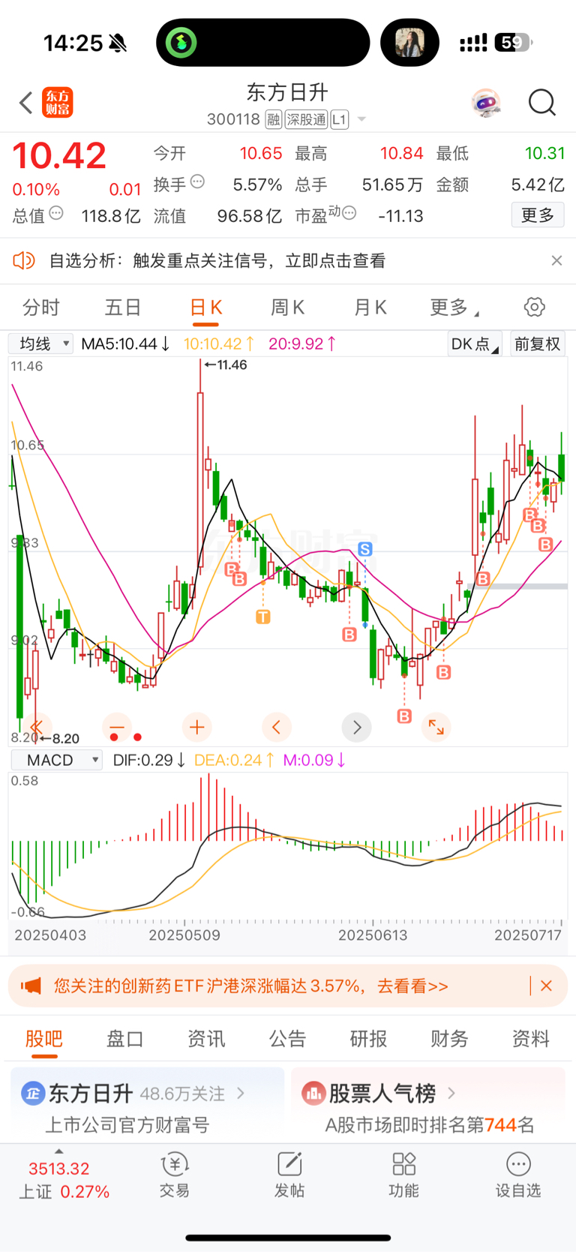Tap the blue S sell marker
576x1252 pixels.
tap(365, 549)
